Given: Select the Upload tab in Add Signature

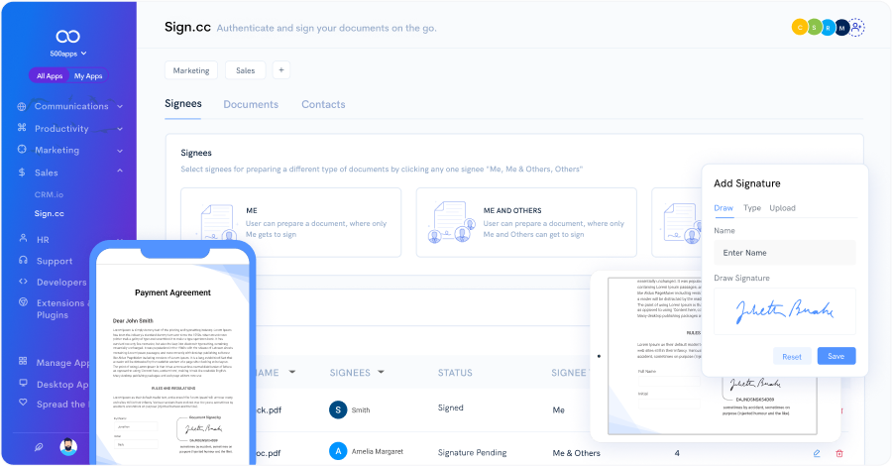Looking at the screenshot, I should pos(782,208).
